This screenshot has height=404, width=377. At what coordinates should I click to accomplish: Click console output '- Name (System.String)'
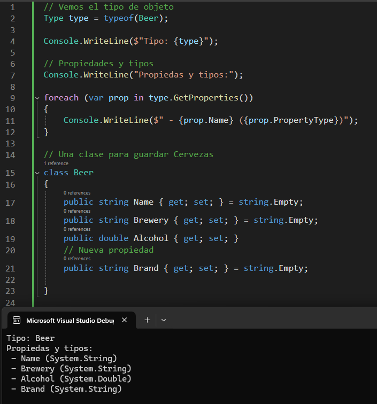pyautogui.click(x=64, y=359)
